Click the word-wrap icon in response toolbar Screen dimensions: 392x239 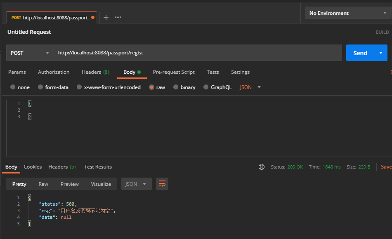(x=162, y=184)
